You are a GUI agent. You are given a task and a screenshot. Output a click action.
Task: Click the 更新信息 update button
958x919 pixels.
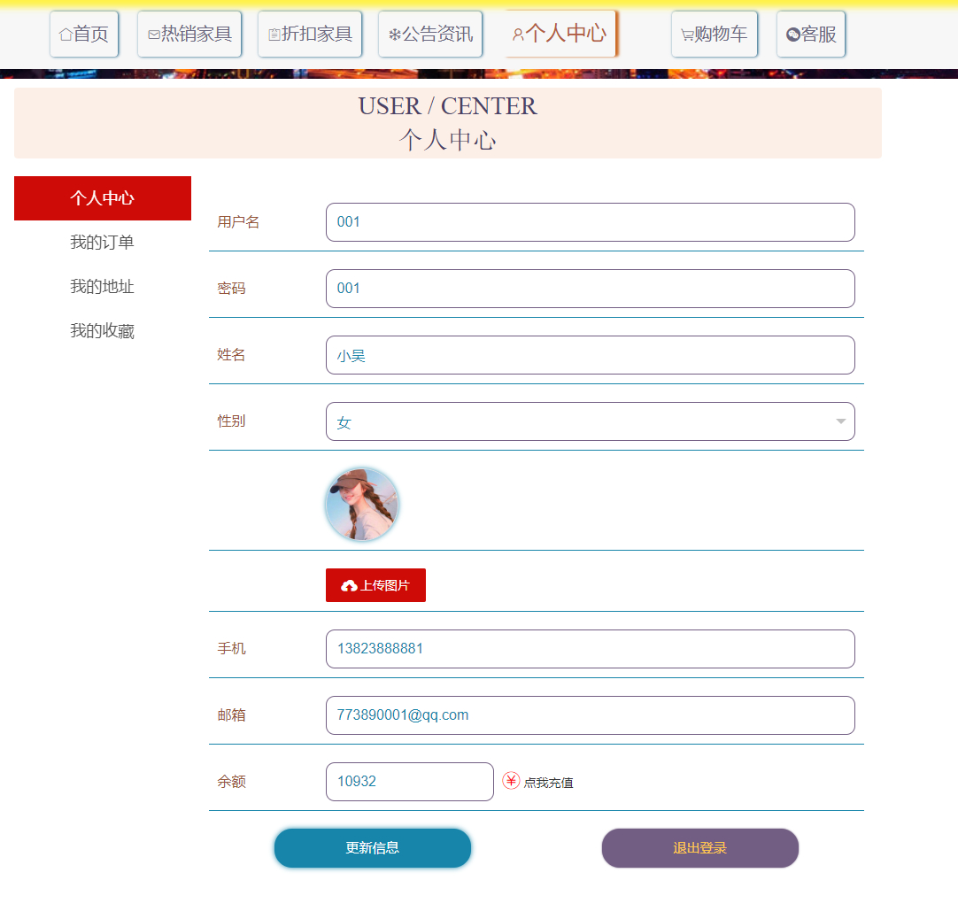(x=373, y=847)
